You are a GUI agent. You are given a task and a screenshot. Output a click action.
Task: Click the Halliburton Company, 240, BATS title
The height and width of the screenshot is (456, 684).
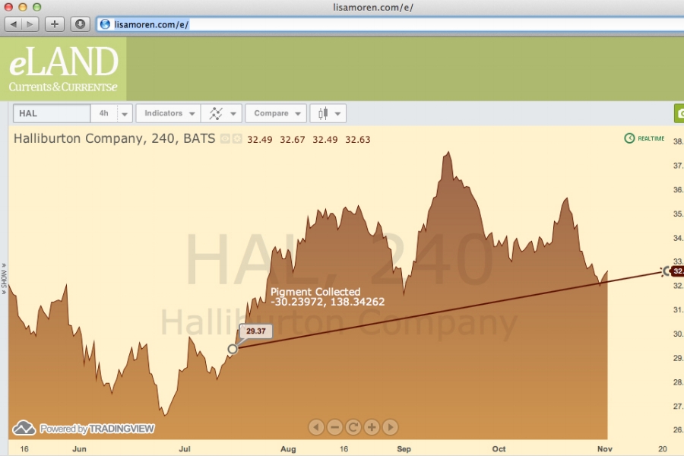[x=114, y=138]
